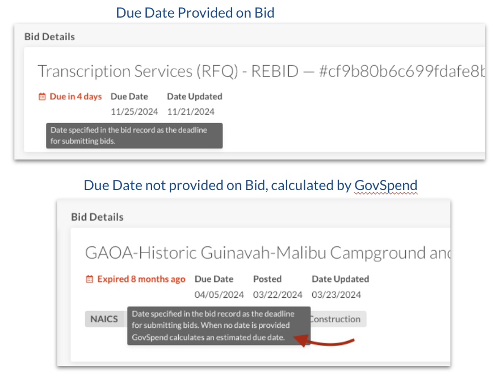
Task: Click the NAICS tag
Action: point(104,319)
